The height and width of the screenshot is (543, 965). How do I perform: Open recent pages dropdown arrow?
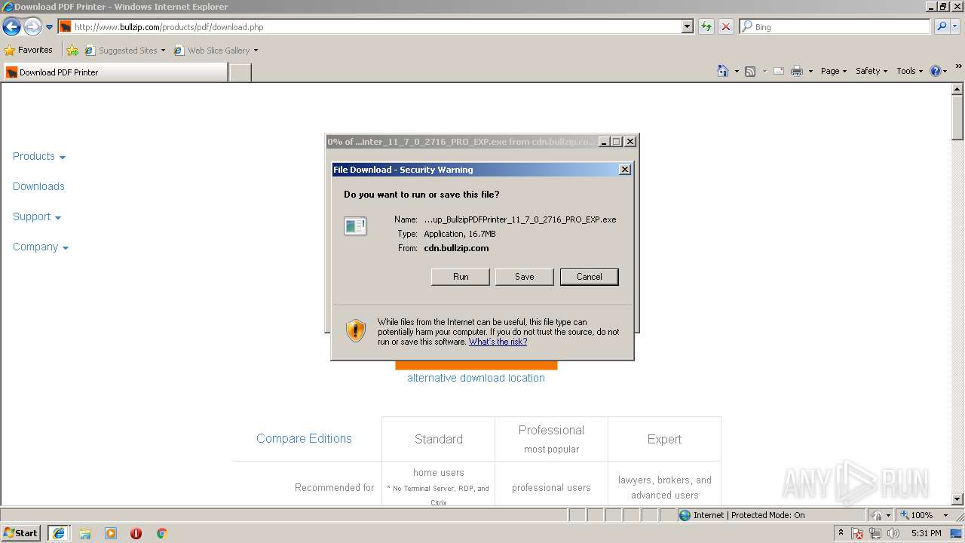(x=50, y=27)
